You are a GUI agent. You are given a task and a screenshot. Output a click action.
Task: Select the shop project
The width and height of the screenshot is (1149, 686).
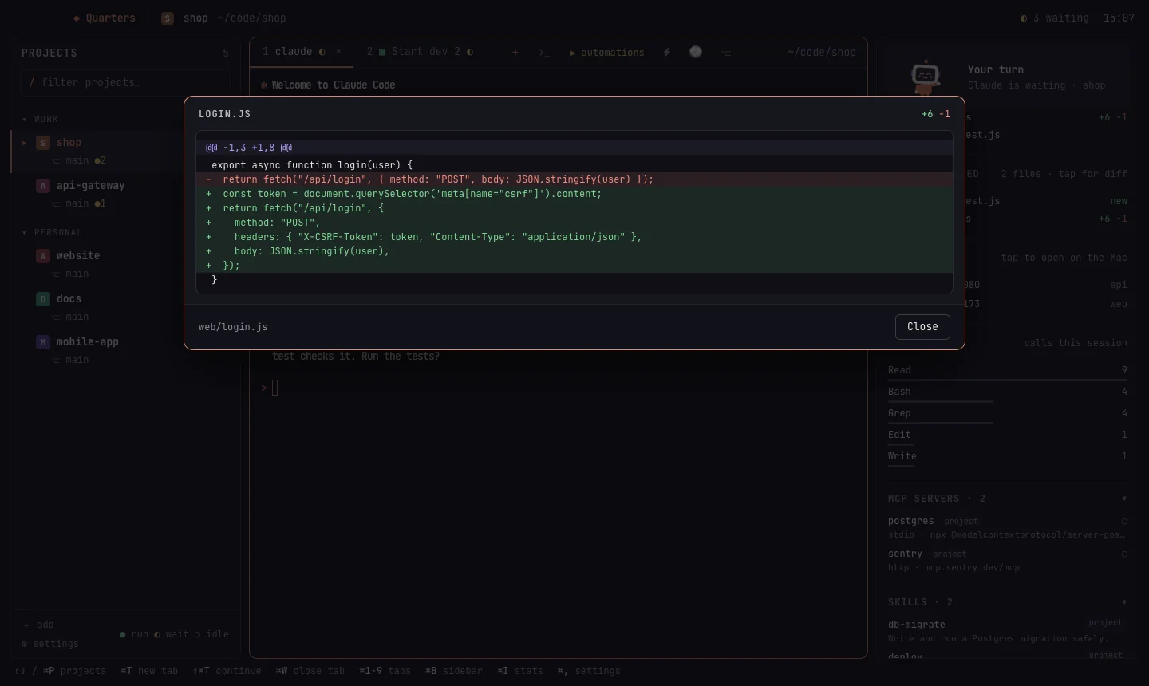[x=125, y=151]
